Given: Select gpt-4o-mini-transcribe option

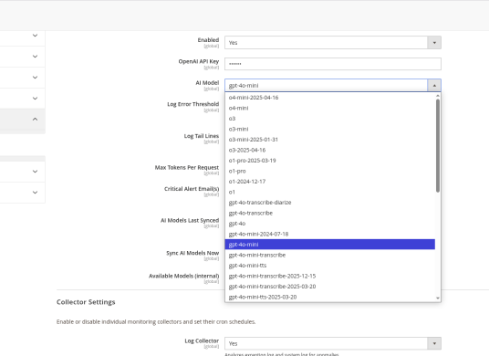Looking at the screenshot, I should (x=330, y=255).
